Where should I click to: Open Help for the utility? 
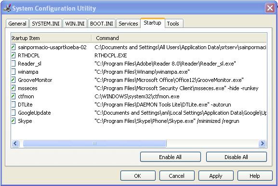coord(255,176)
